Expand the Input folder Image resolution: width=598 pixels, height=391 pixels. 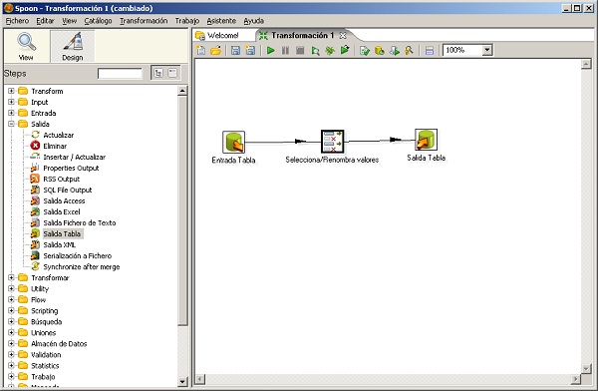click(11, 102)
